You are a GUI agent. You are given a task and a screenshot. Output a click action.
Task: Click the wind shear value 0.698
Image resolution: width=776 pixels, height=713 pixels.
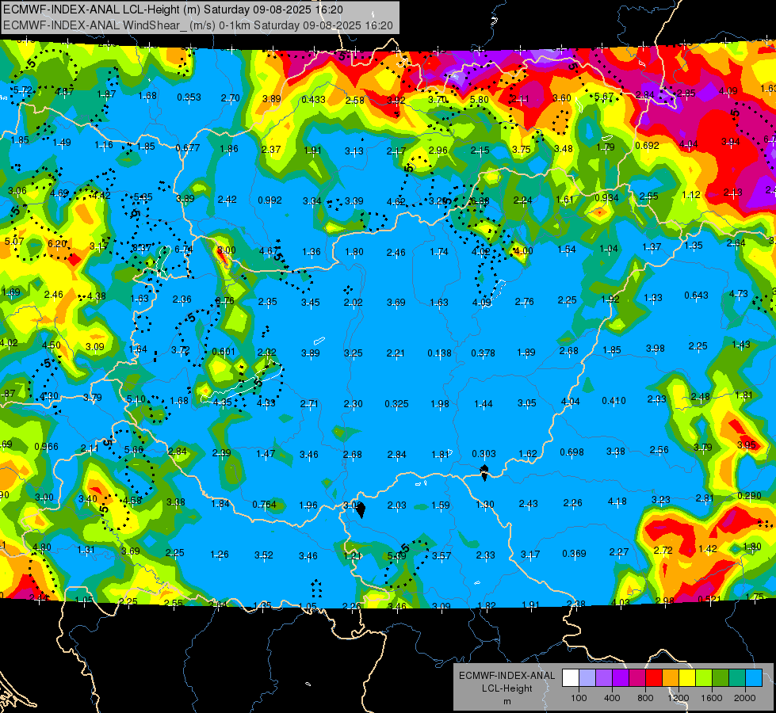pos(571,452)
